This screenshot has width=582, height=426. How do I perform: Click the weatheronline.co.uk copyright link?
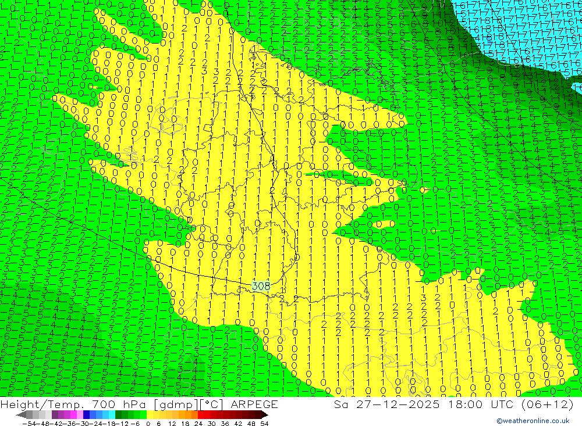coord(533,421)
